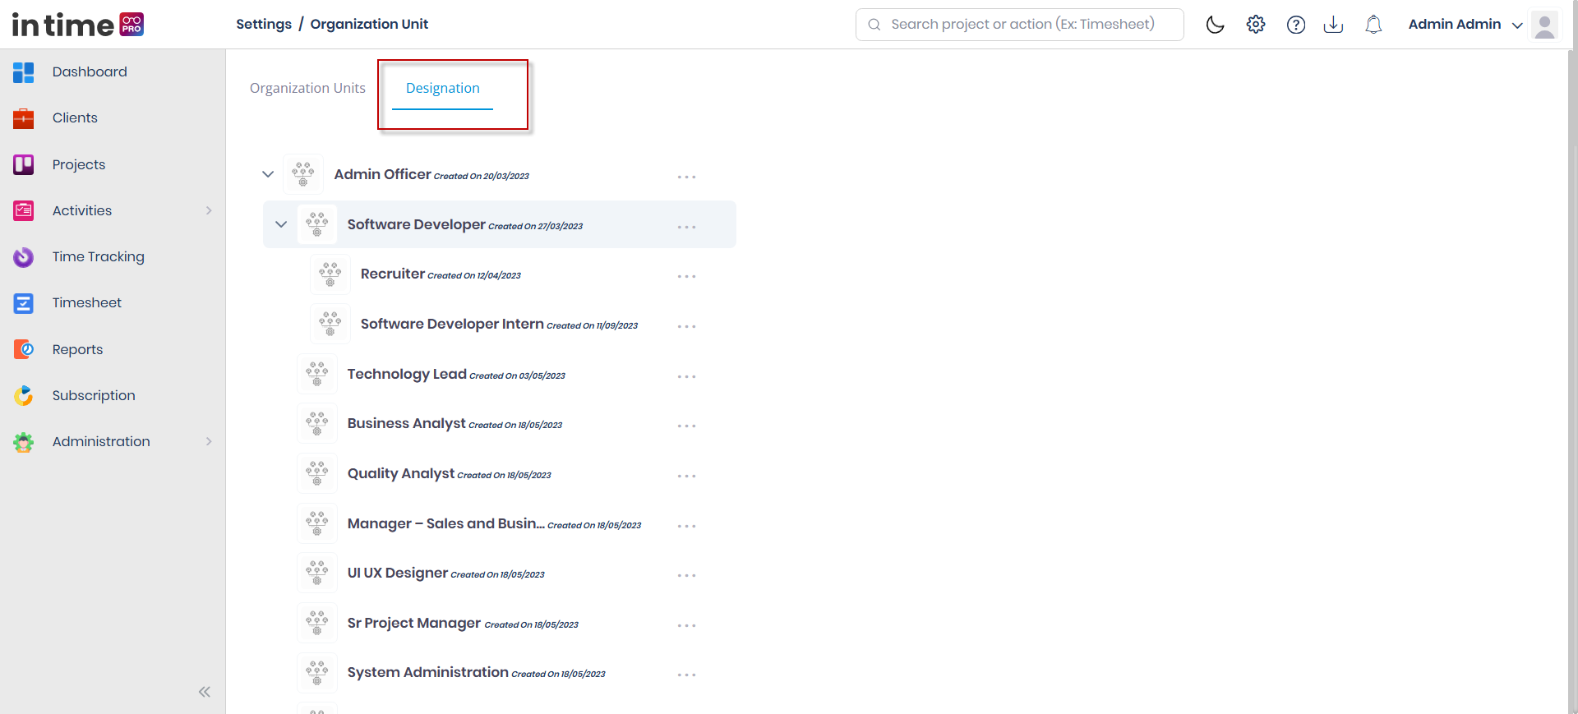
Task: Open notifications bell icon
Action: 1373,25
